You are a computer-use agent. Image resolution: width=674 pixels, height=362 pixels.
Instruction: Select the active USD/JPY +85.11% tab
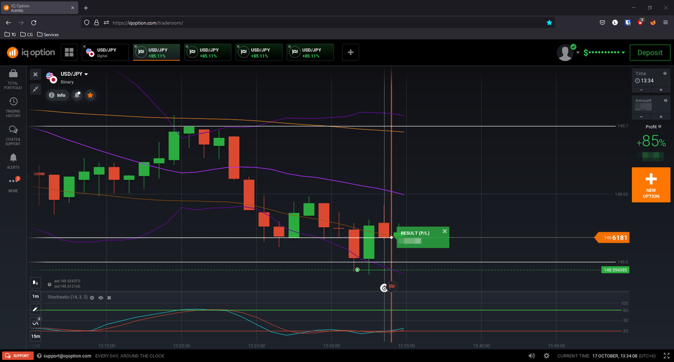point(156,52)
